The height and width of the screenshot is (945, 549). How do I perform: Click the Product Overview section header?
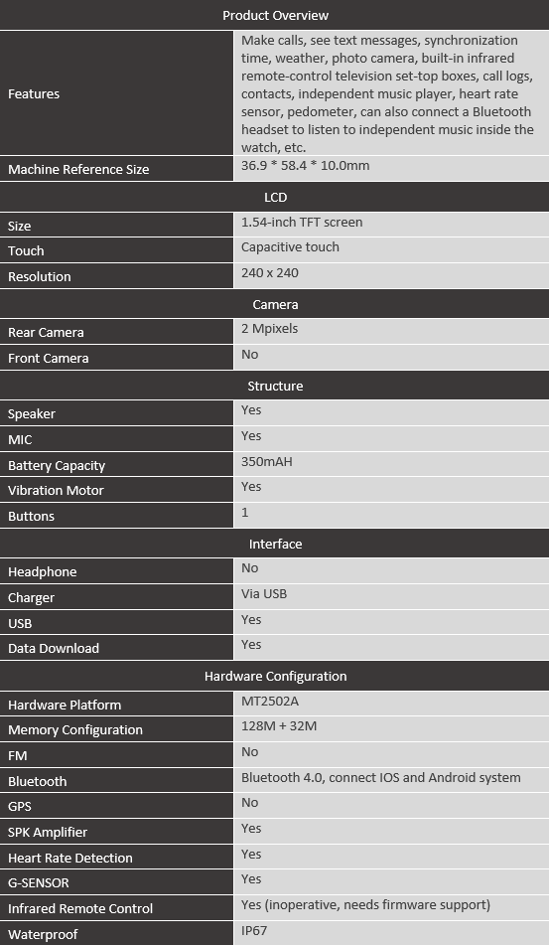(x=274, y=15)
